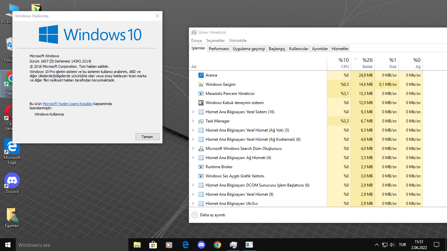447x251 pixels.
Task: Show hidden system tray icons
Action: [x=377, y=245]
